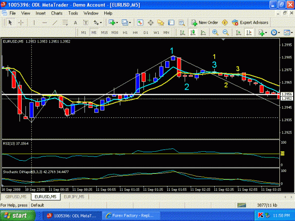Screen dimensions: 295x221
Task: Switch to H1 timeframe
Action: [x=125, y=33]
